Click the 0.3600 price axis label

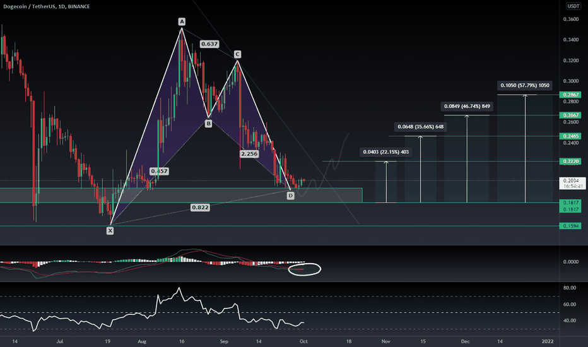pyautogui.click(x=571, y=19)
